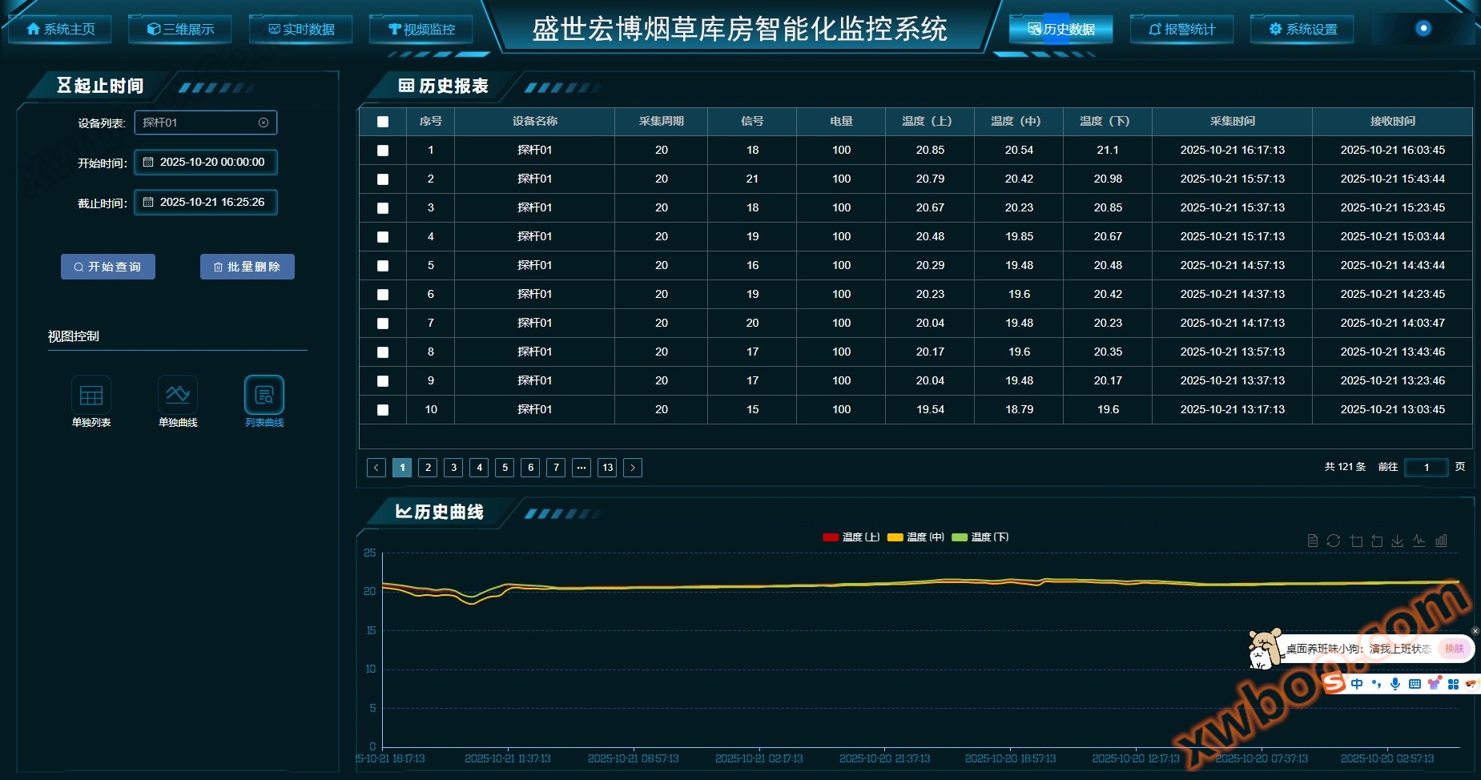Open the data view icon on the history chart
The image size is (1481, 780).
coord(1314,540)
